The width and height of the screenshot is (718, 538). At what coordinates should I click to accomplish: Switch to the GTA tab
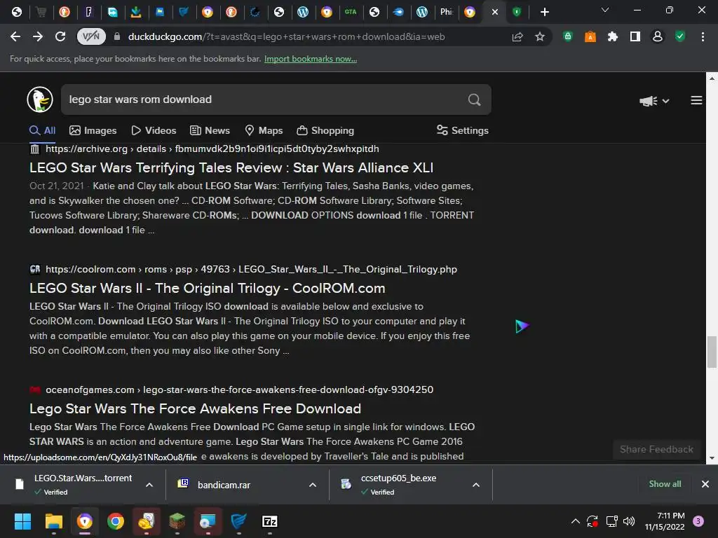click(x=351, y=12)
